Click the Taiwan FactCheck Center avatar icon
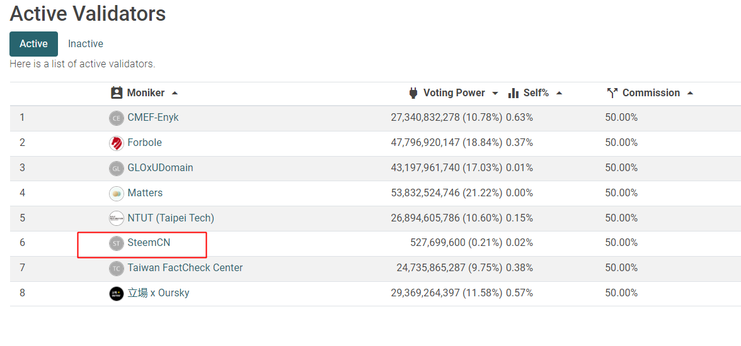 (116, 269)
